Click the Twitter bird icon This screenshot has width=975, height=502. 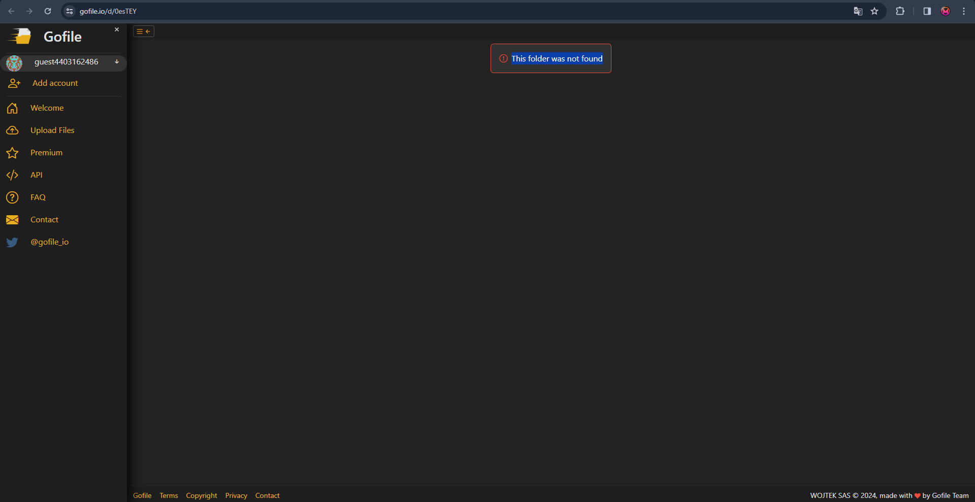12,242
